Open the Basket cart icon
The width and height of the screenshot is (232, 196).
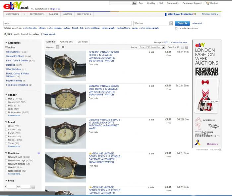pyautogui.click(x=207, y=3)
